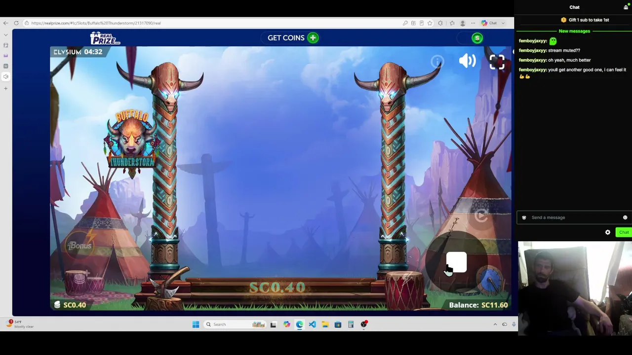Click the browser address bar URL
The image size is (632, 355).
[x=96, y=23]
